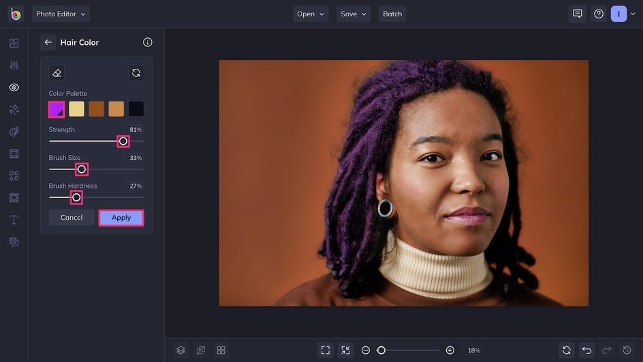The height and width of the screenshot is (362, 643).
Task: Click the Brush Hardness 27% value field
Action: click(136, 186)
